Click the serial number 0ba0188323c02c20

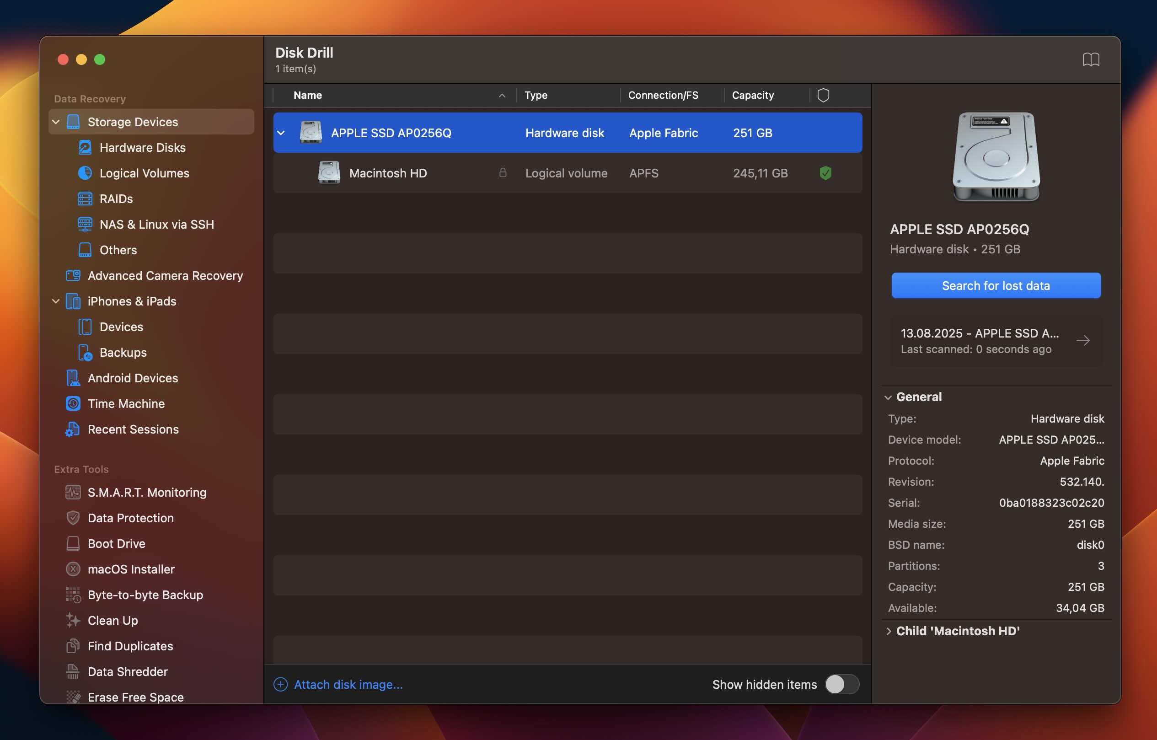coord(1051,503)
